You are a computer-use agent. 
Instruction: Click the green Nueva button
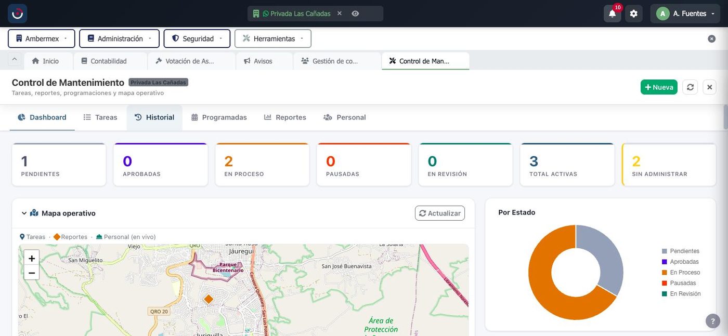659,87
